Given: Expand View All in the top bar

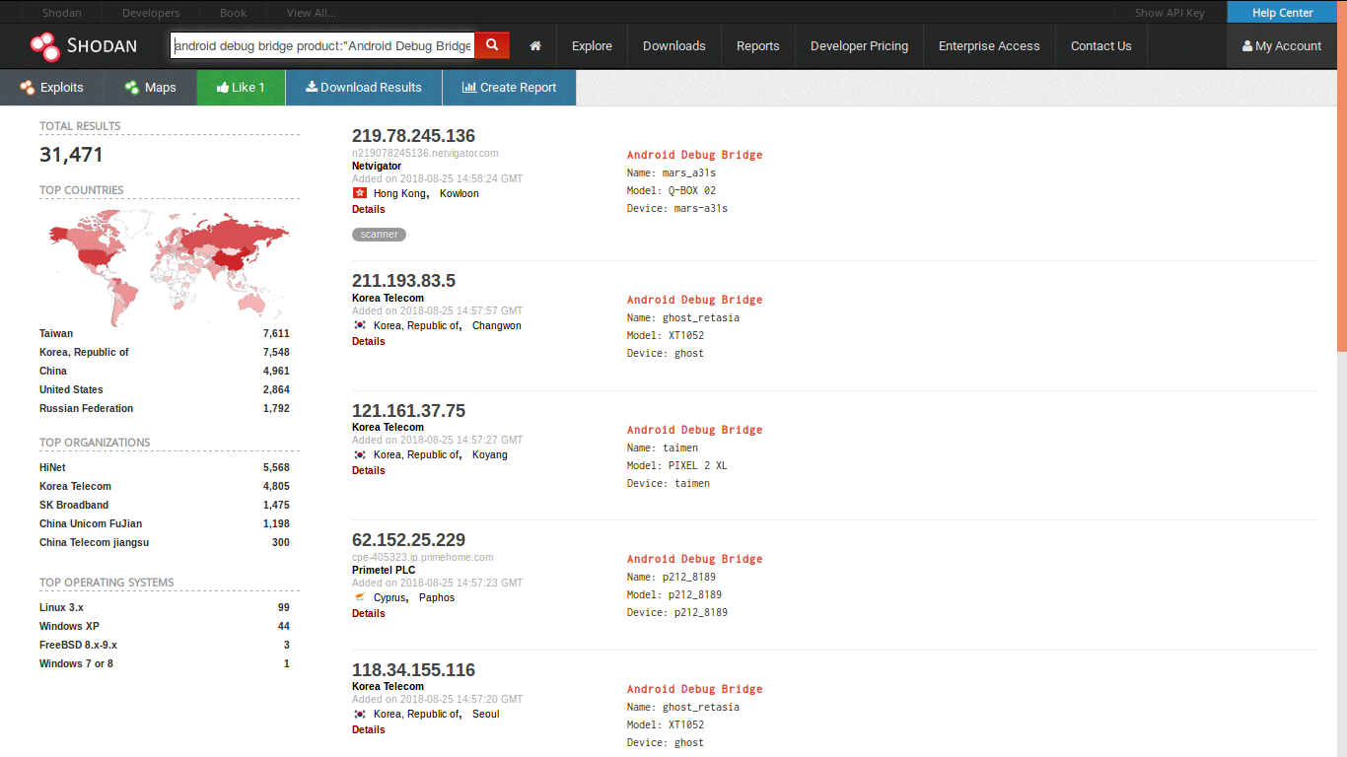Looking at the screenshot, I should pyautogui.click(x=312, y=13).
